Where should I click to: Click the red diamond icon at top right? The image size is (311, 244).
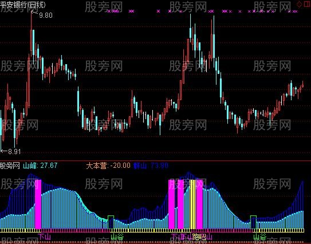pos(300,4)
